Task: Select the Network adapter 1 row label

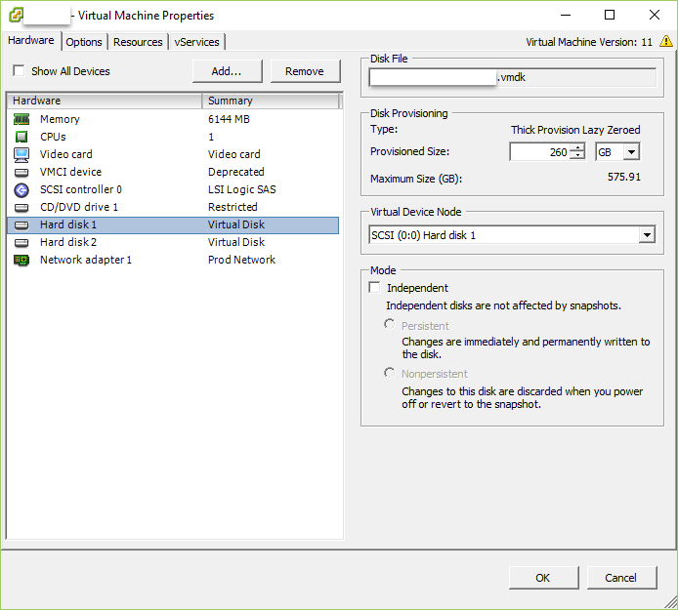Action: click(x=86, y=260)
